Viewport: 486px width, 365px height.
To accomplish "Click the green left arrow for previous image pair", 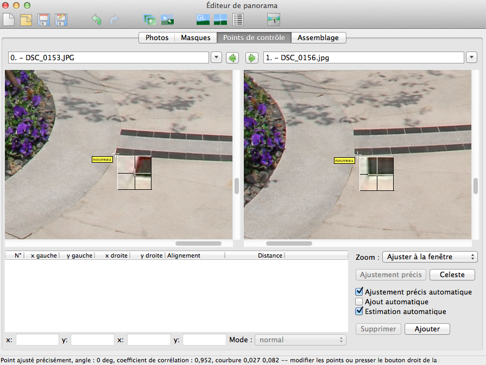I will point(232,57).
